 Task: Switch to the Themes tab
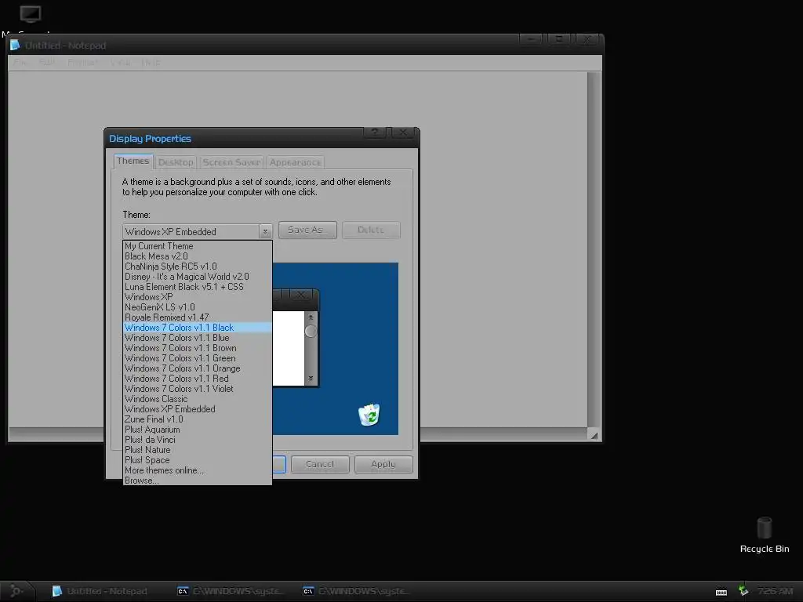coord(133,161)
